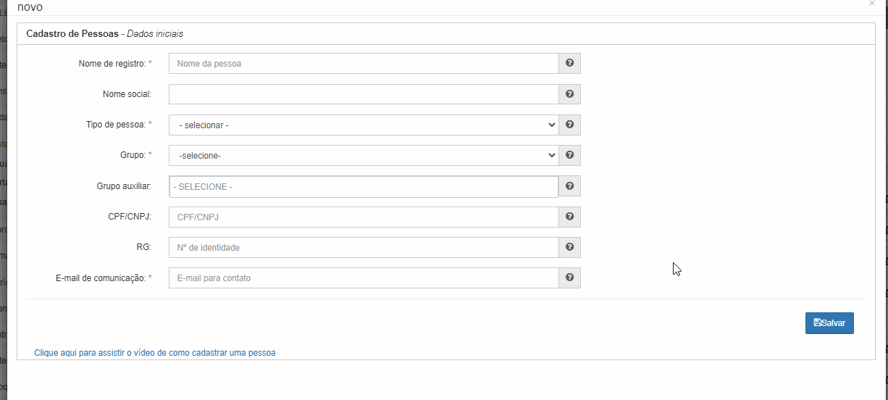Viewport: 888px width, 400px height.
Task: Click the Salvar button
Action: [x=829, y=323]
